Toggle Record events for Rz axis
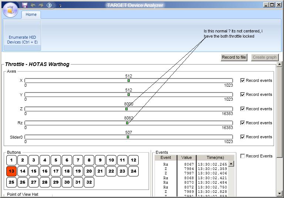The width and height of the screenshot is (284, 198). 243,123
